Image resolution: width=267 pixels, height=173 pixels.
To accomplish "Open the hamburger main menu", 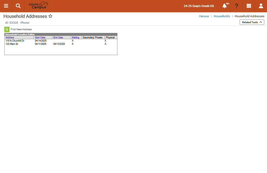I will 6,6.
